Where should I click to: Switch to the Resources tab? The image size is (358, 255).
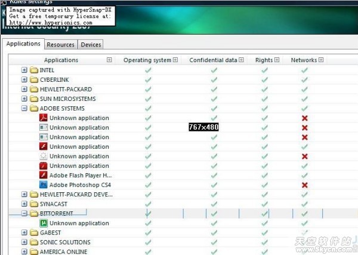[61, 45]
